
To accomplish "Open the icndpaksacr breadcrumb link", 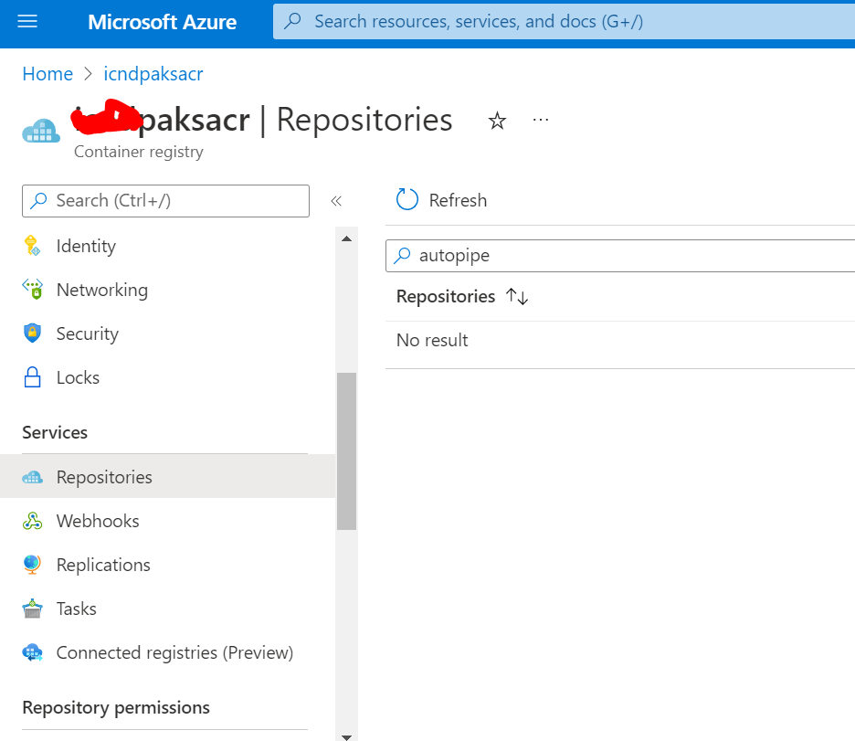I will coord(153,74).
